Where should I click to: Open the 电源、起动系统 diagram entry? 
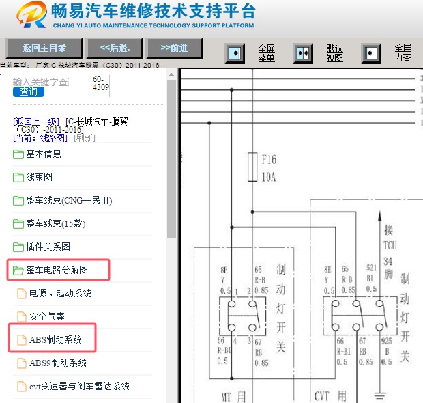coord(60,293)
